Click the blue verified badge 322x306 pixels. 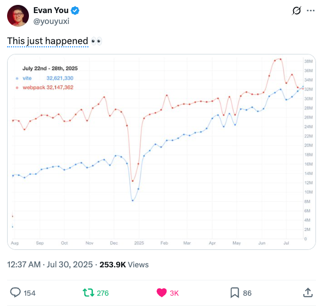click(x=75, y=10)
